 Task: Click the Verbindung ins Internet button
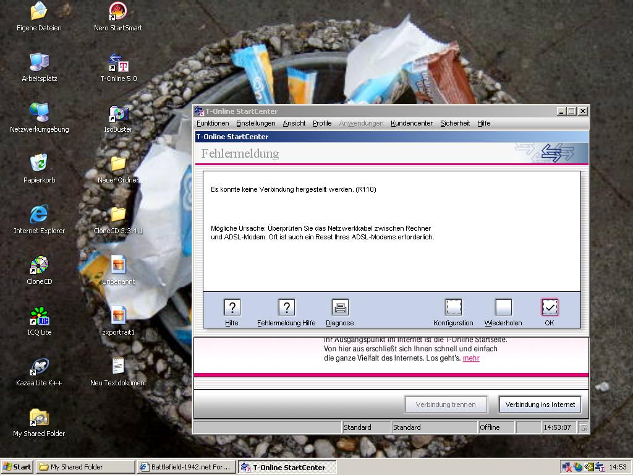pos(540,404)
